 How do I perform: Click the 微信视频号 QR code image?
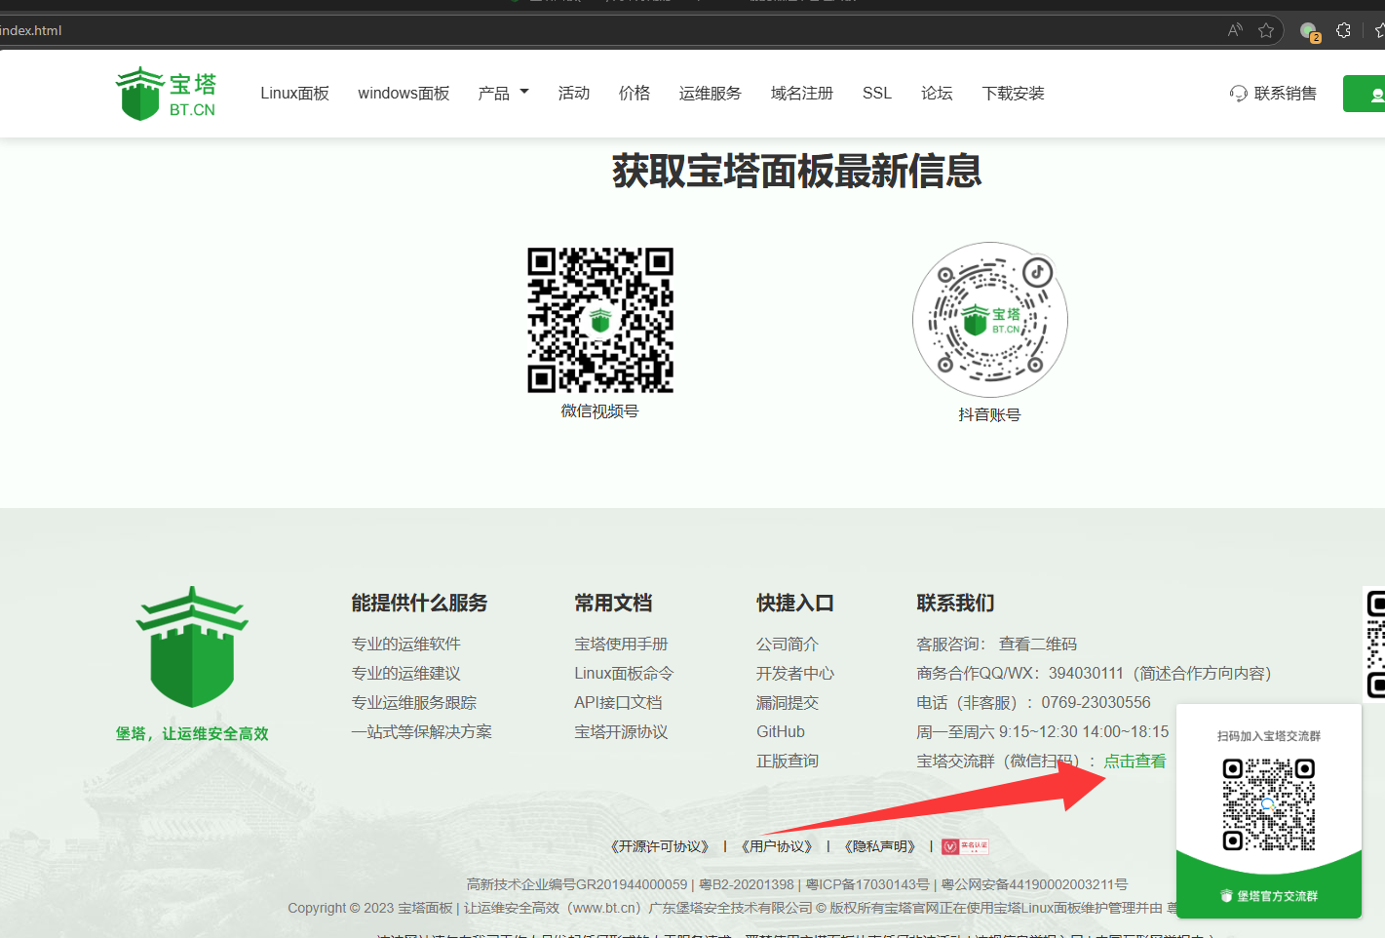(600, 320)
